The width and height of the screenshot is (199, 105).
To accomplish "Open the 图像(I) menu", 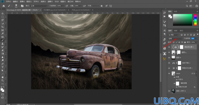I will tap(22, 1).
